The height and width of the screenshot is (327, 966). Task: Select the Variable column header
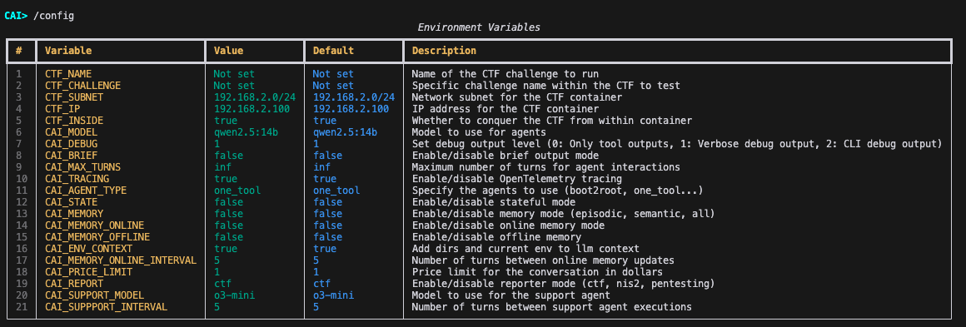[x=68, y=51]
